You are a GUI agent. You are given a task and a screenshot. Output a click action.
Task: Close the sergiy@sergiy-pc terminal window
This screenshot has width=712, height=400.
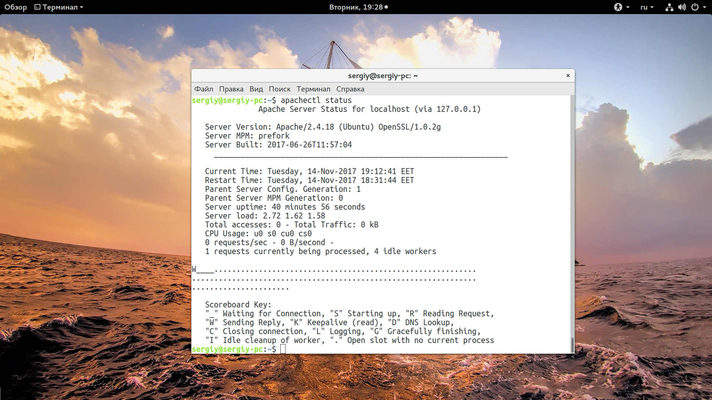pos(568,76)
